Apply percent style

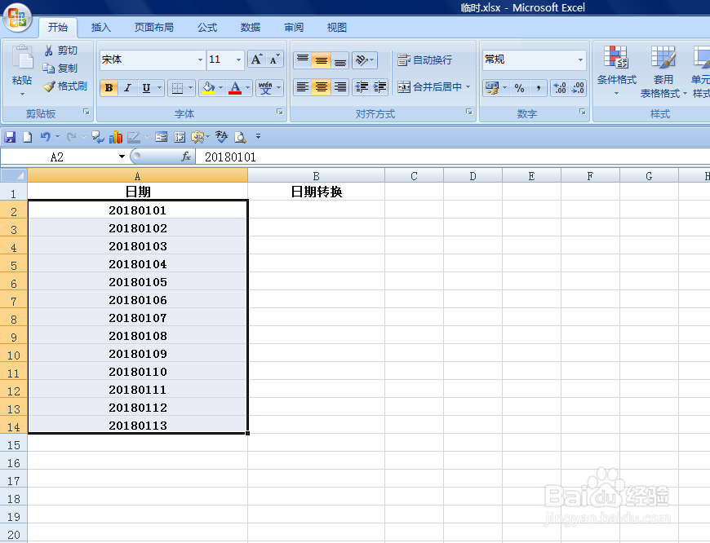(x=519, y=88)
